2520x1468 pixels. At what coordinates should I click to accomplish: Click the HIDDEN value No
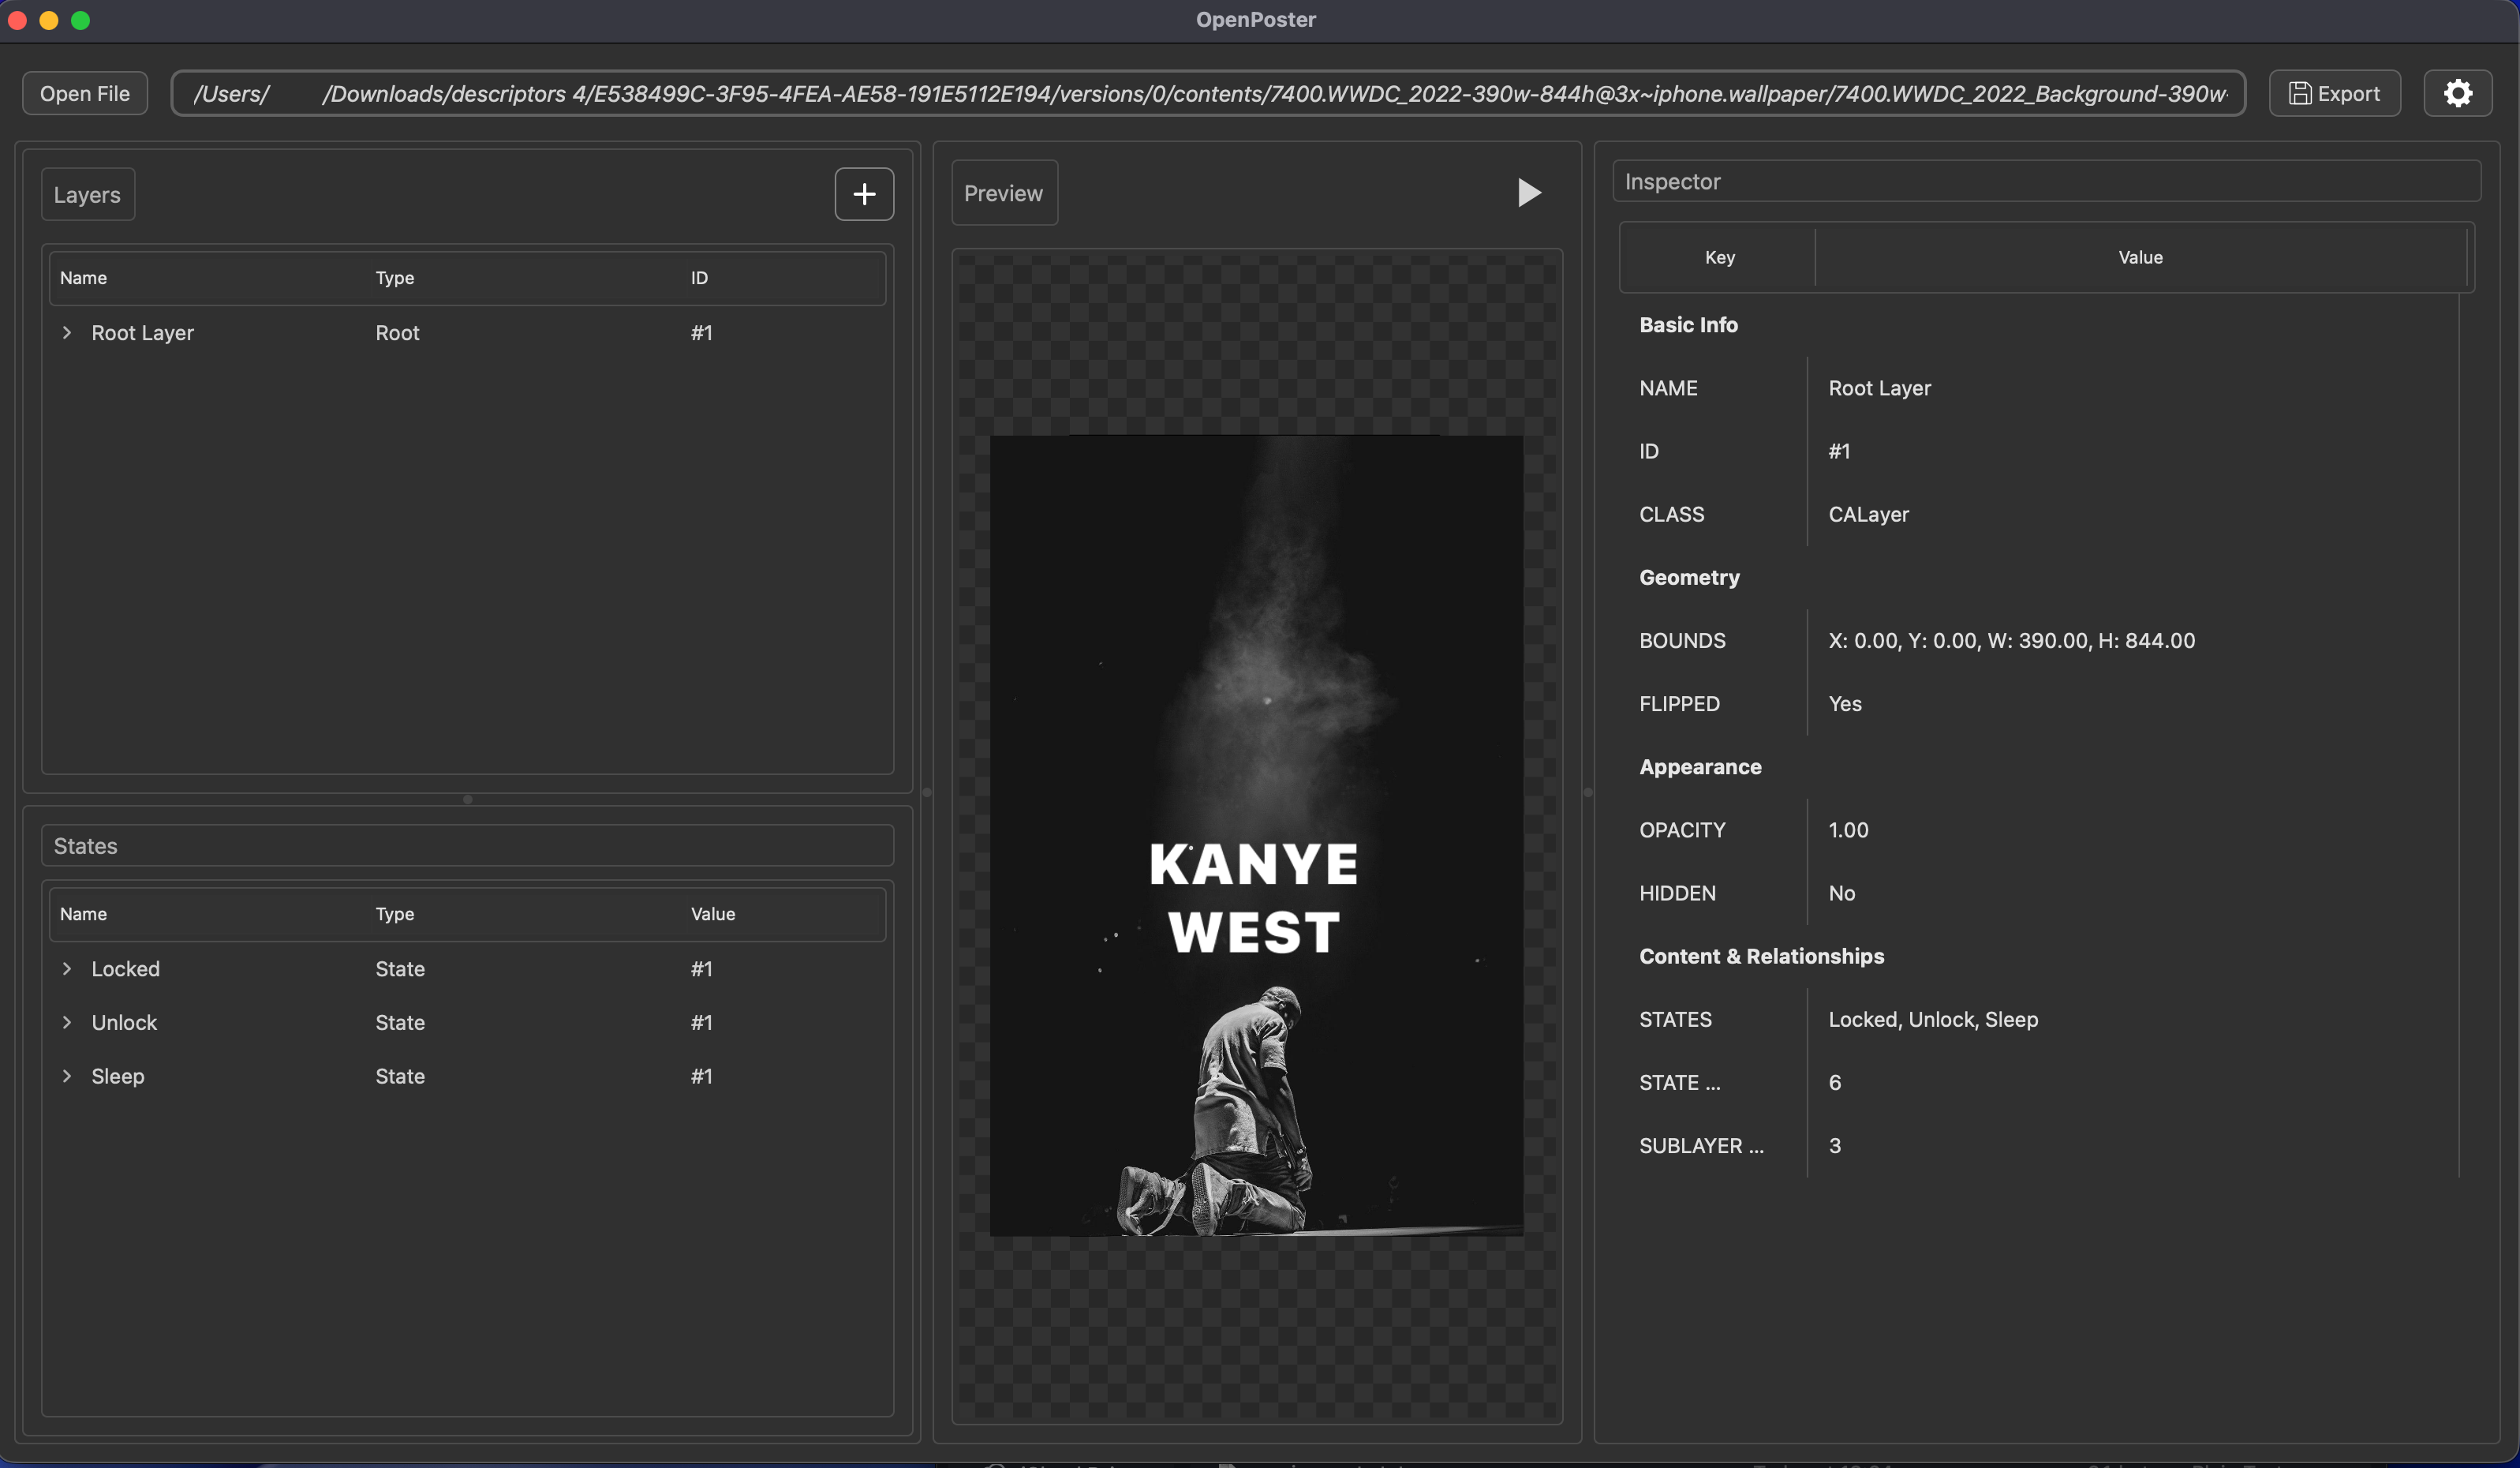tap(1841, 893)
